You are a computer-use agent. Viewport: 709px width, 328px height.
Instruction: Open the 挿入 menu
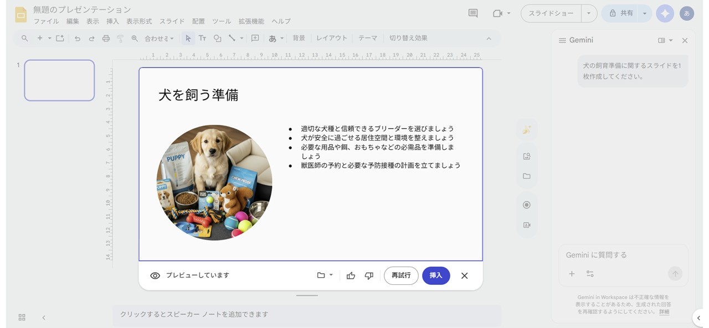(112, 21)
